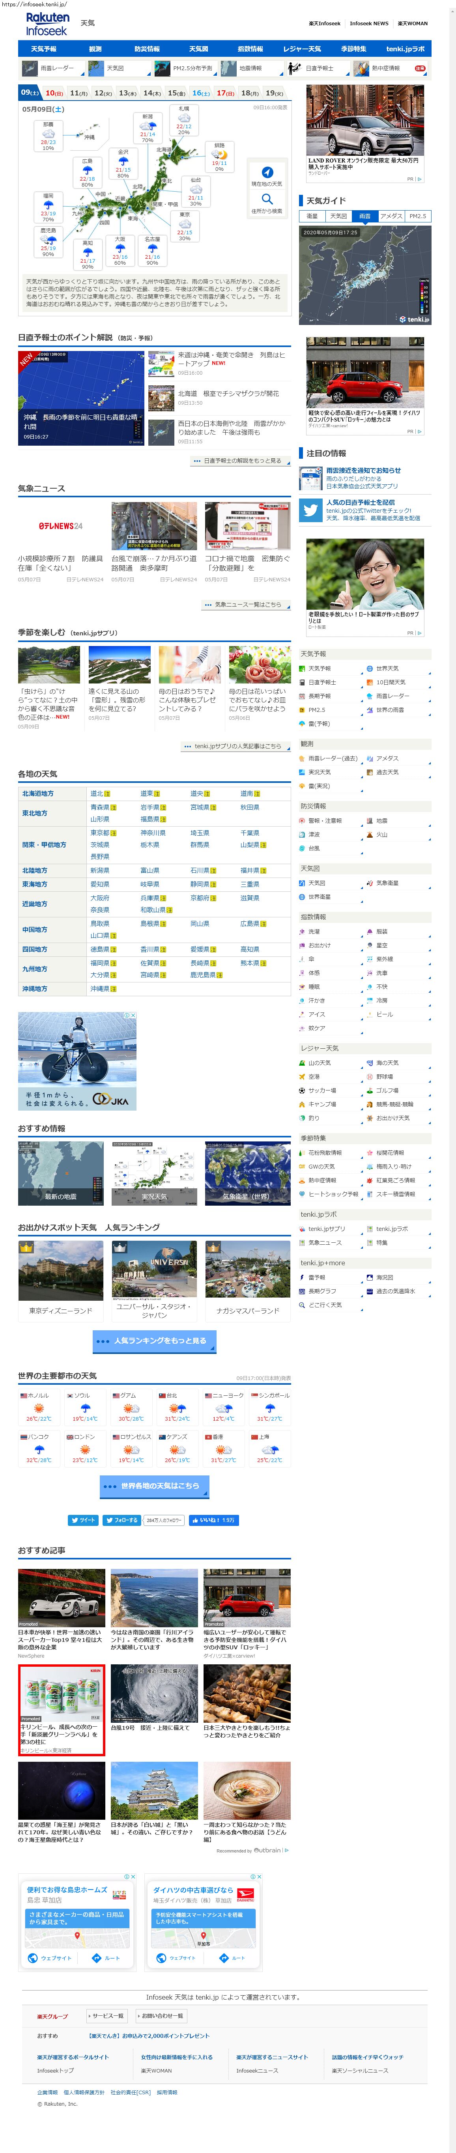Open the 東京ディズニーランド spot thumbnail
The height and width of the screenshot is (2153, 456).
pyautogui.click(x=60, y=1270)
